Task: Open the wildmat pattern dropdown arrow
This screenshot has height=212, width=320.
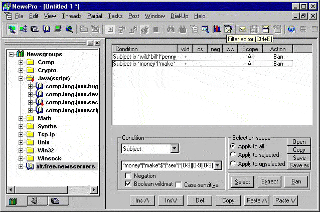Action: click(218, 165)
